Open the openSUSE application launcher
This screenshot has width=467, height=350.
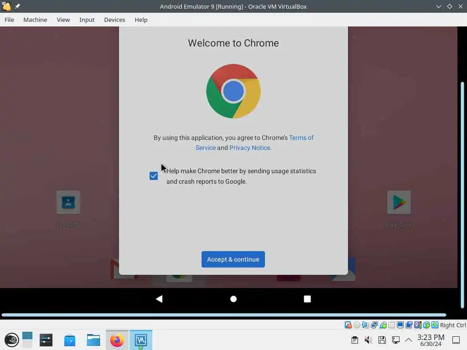pyautogui.click(x=11, y=340)
